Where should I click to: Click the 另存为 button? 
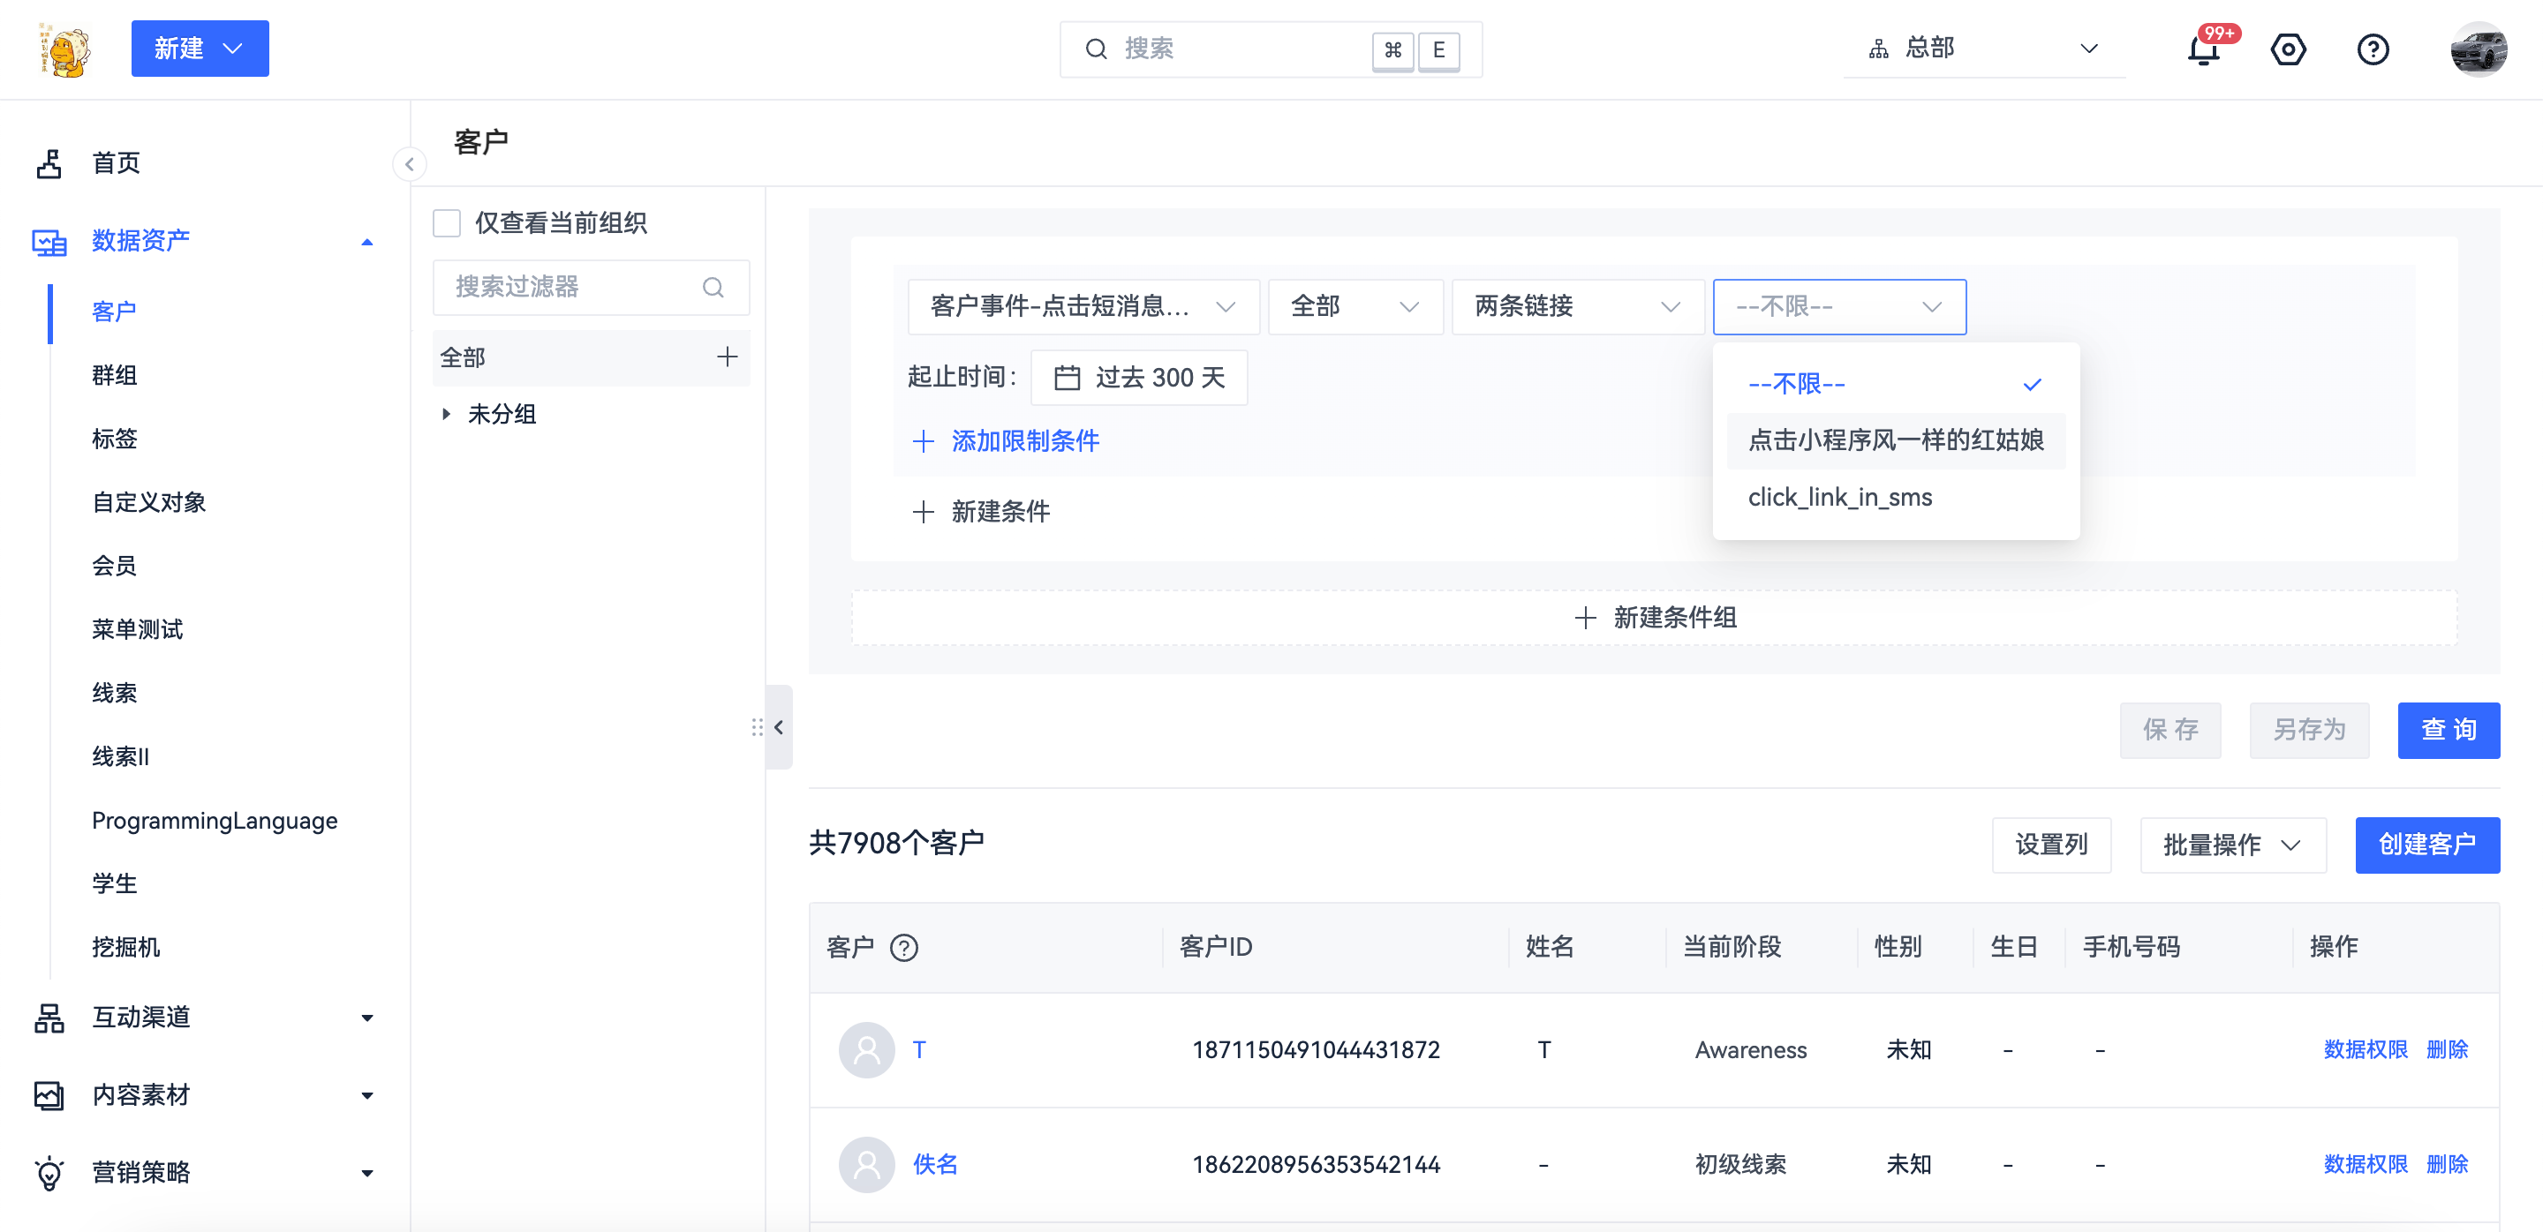tap(2309, 731)
